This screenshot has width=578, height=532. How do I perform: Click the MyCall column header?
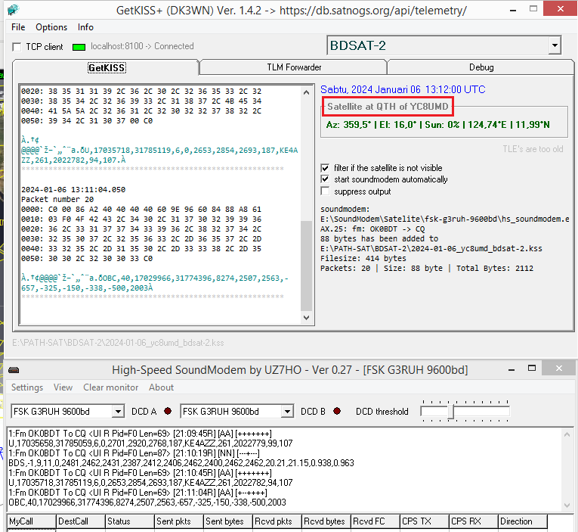(31, 521)
